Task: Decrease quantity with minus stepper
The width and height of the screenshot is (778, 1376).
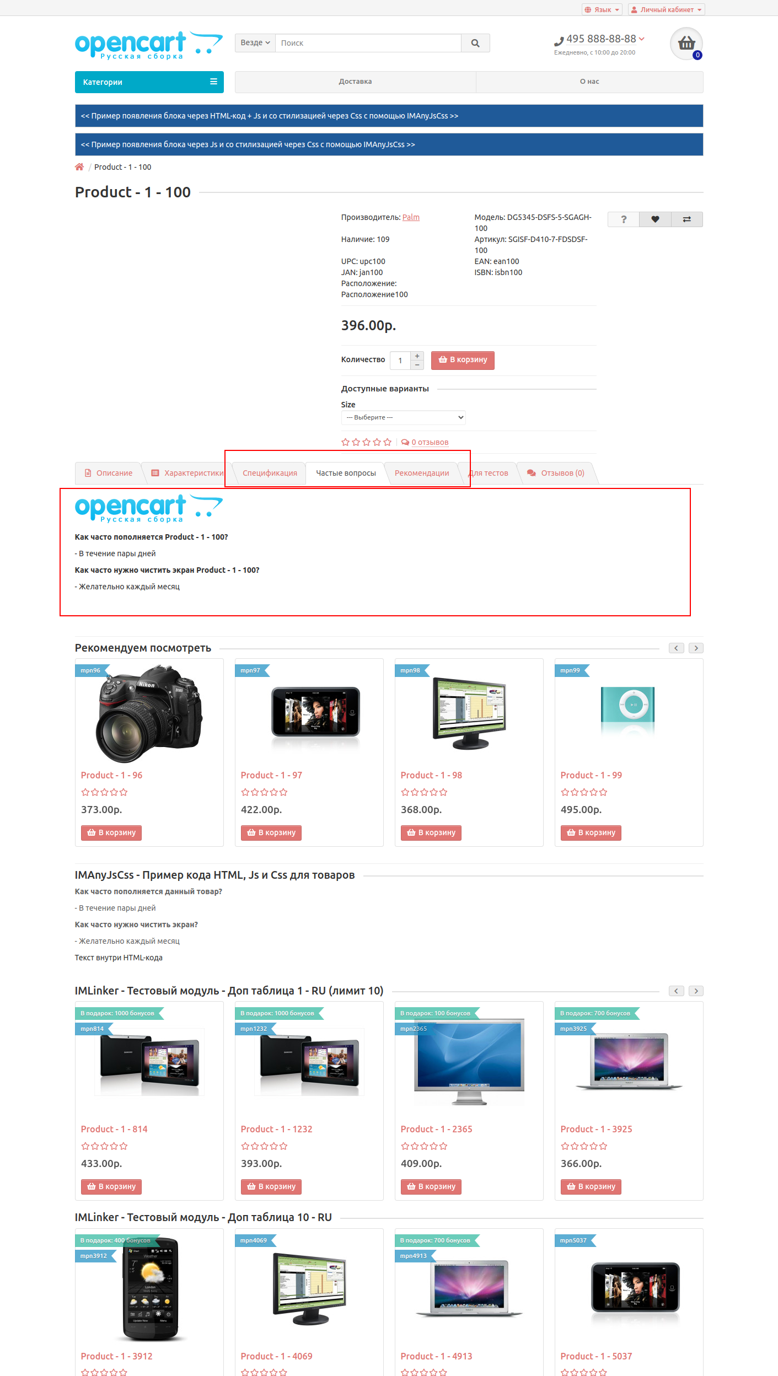Action: point(417,365)
